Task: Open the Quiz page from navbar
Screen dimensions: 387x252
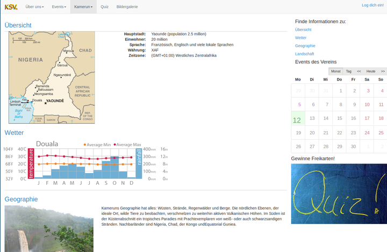Action: click(x=104, y=6)
